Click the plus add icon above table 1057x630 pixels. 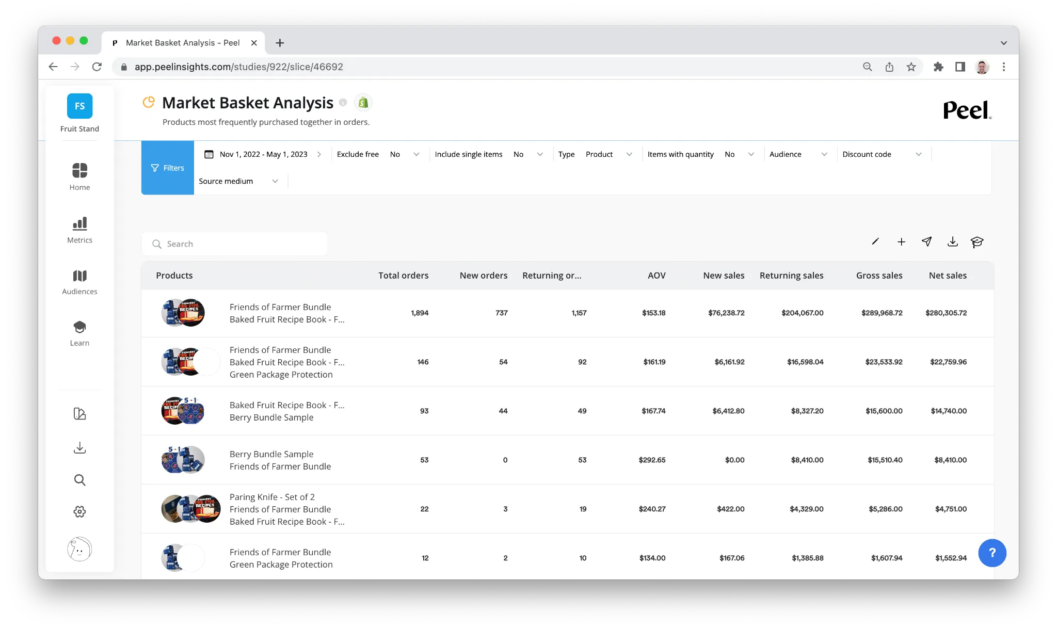(x=901, y=242)
